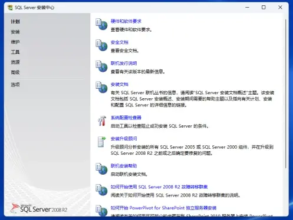This screenshot has height=220, width=293.
Task: Click description text 查看有关该版本的最新信息
Action: [137, 72]
